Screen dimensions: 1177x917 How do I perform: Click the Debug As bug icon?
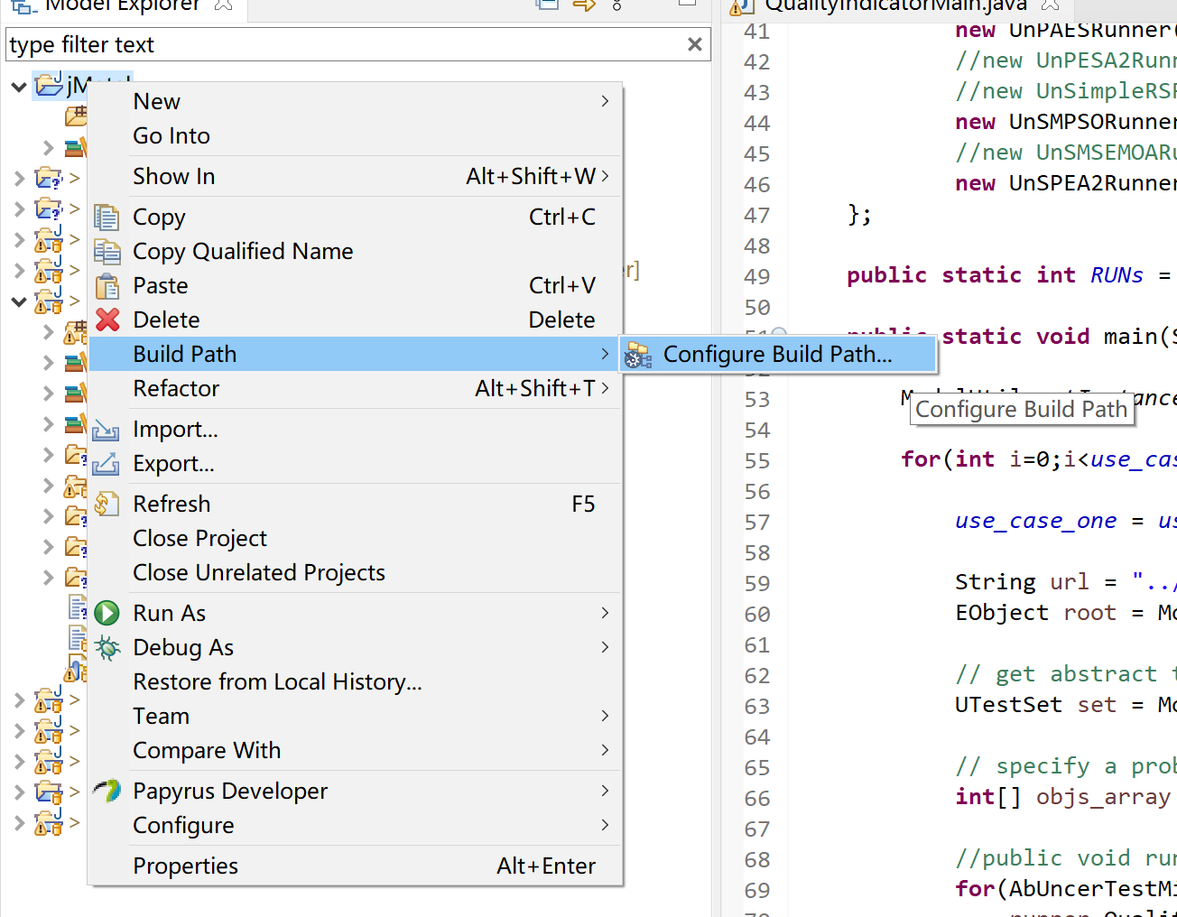[107, 647]
